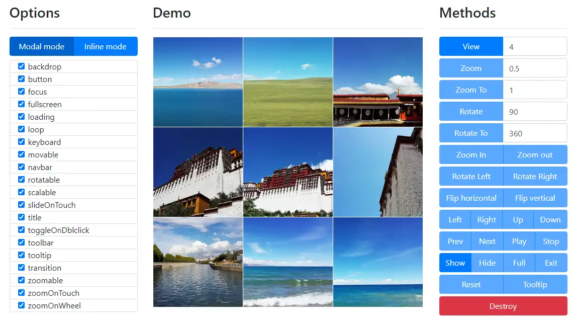This screenshot has height=322, width=572.
Task: Uncheck toggleOnDblclick option
Action: [x=22, y=230]
